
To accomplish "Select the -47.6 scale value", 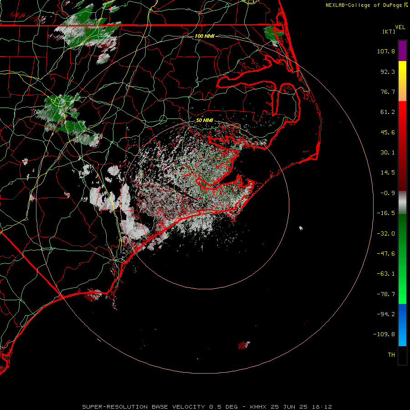I will pos(386,254).
